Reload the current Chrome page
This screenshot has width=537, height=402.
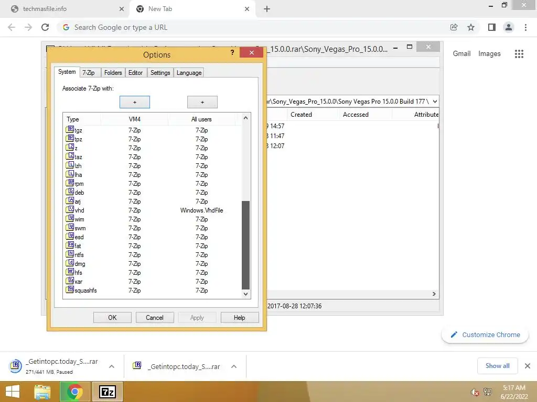(x=45, y=27)
